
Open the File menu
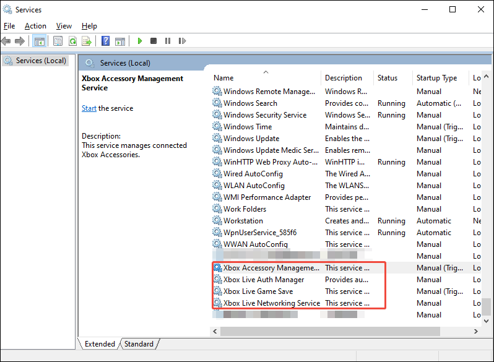[x=9, y=26]
